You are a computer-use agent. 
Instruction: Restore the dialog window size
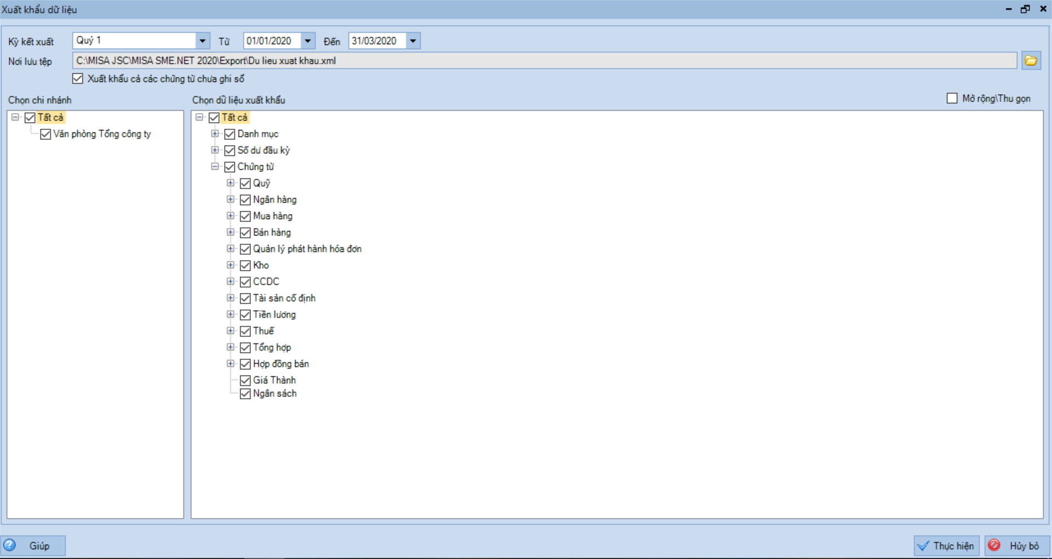(1025, 9)
